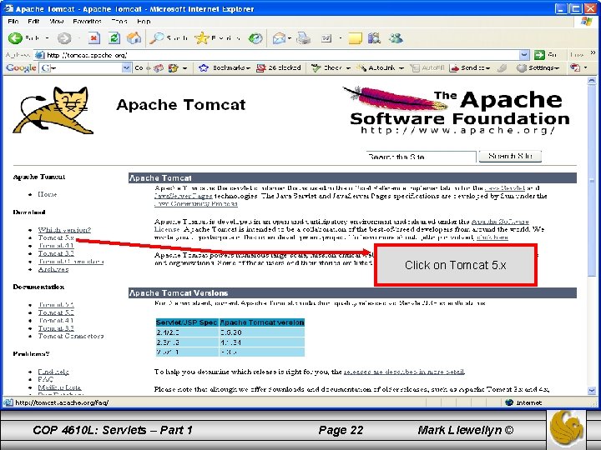Open the AutoLink dropdown arrow
Viewport: 601px width, 450px height.
click(402, 68)
